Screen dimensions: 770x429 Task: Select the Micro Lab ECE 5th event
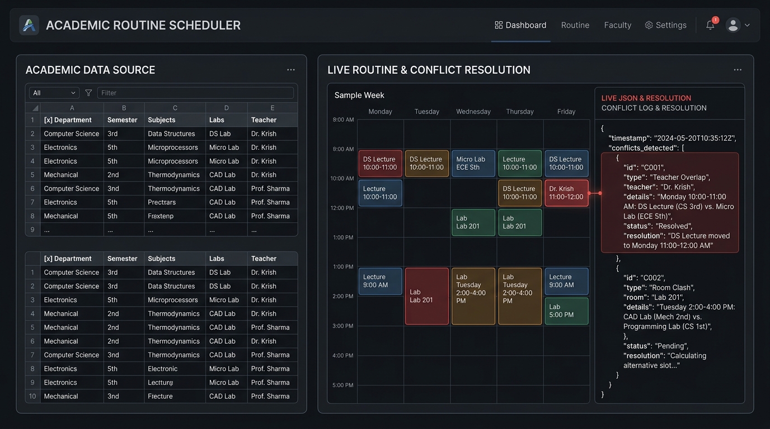(x=473, y=163)
